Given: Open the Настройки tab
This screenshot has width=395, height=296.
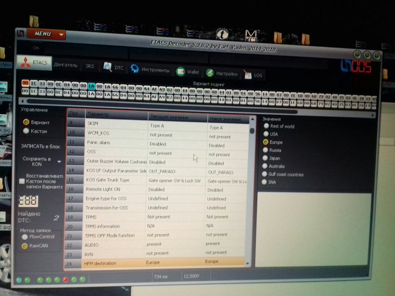Looking at the screenshot, I should pos(222,73).
